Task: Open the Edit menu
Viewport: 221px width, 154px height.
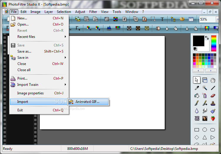Action: pos(24,12)
